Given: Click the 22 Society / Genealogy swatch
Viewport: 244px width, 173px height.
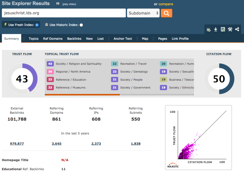Looking at the screenshot, I should click(x=114, y=72).
